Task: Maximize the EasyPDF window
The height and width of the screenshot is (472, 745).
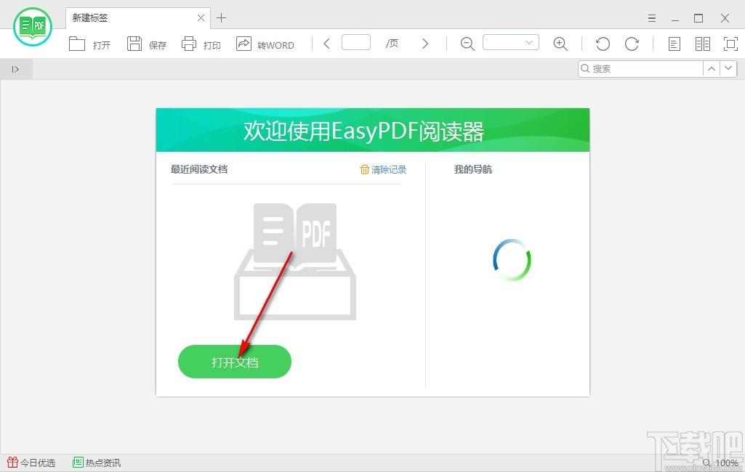Action: coord(698,18)
